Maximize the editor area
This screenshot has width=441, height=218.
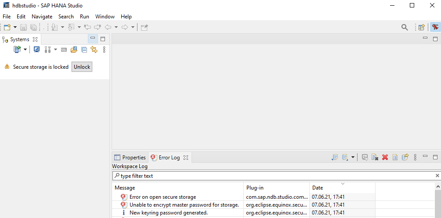[x=435, y=39]
